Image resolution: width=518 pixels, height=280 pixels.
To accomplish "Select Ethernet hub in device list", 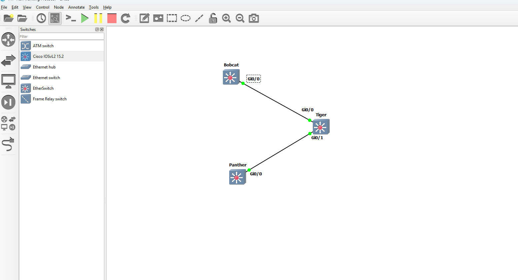I will (62, 67).
